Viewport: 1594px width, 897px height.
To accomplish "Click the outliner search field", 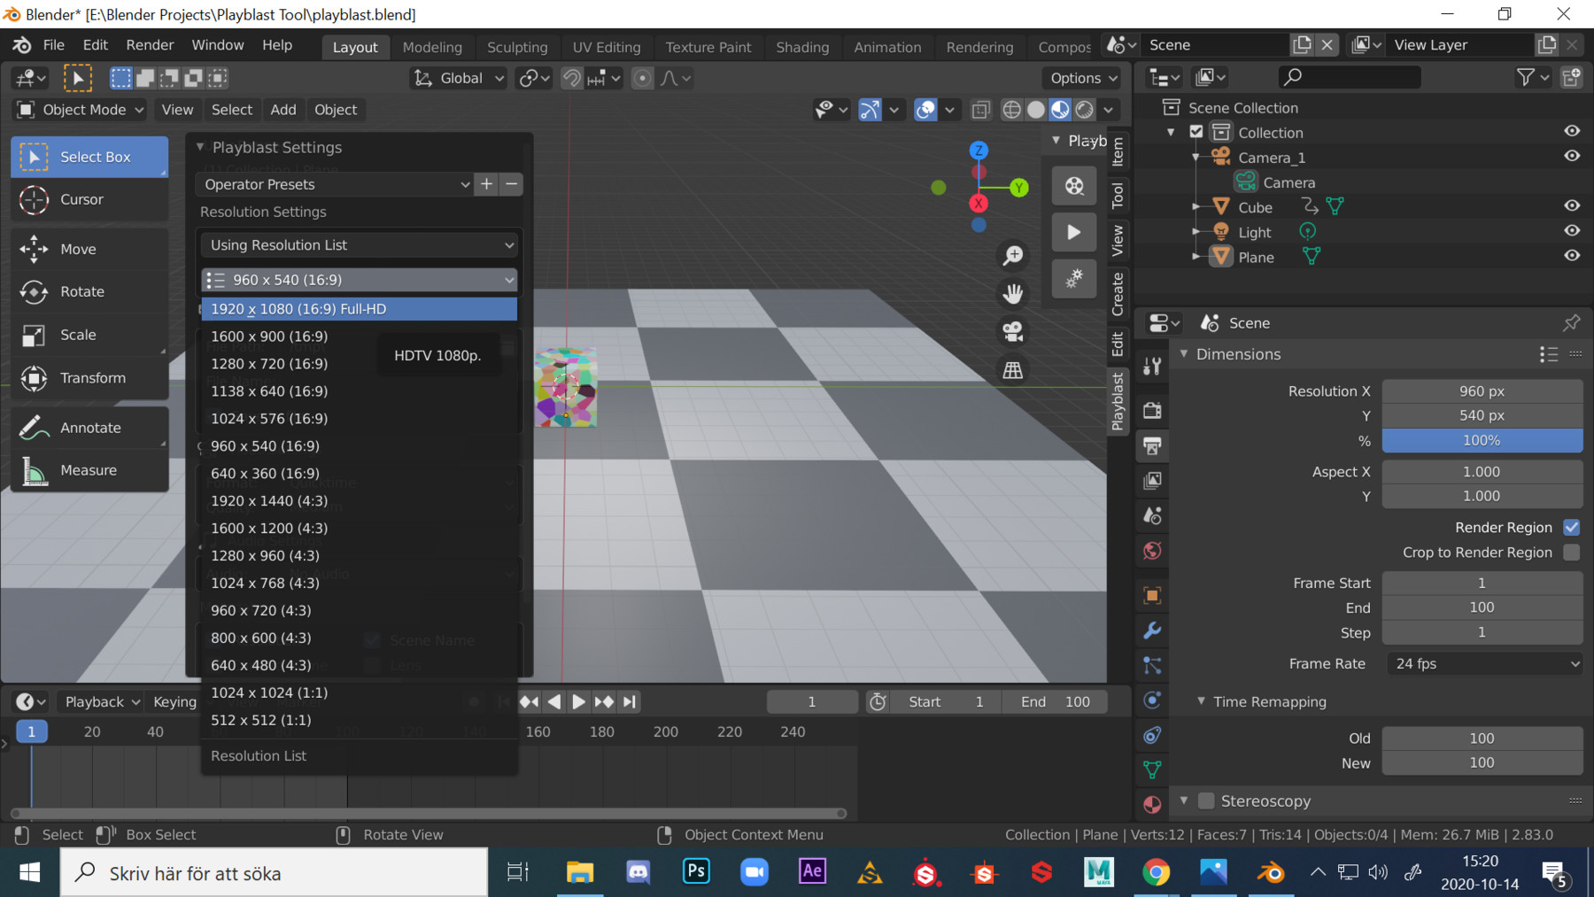I will tap(1350, 78).
